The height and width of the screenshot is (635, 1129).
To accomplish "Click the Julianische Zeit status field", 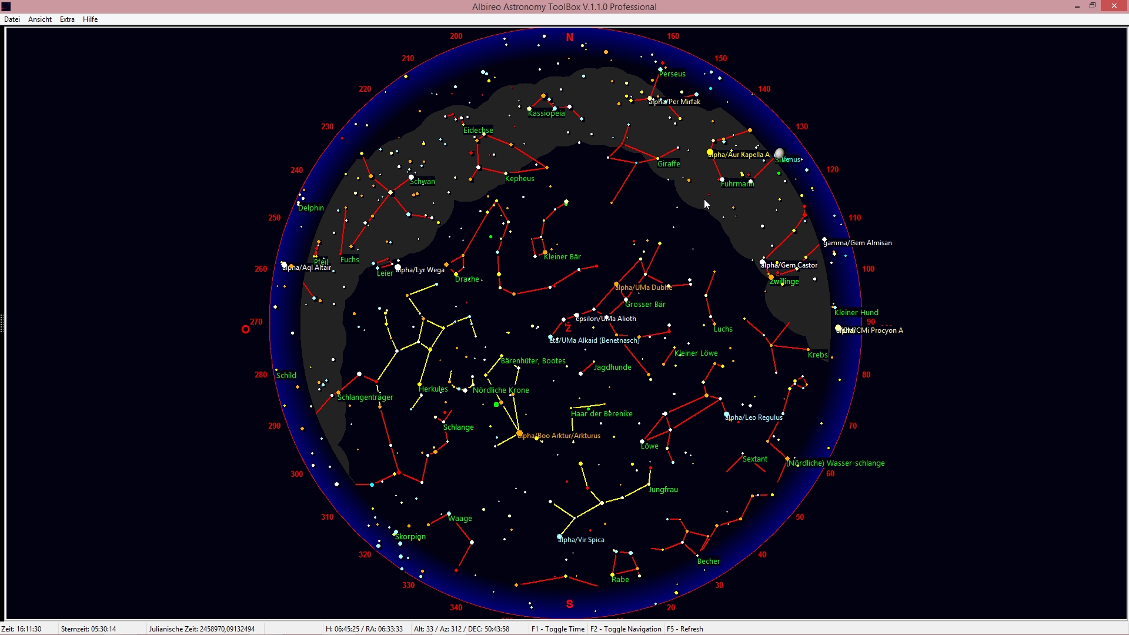I will (202, 629).
